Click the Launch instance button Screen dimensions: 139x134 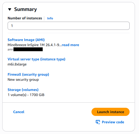(x=111, y=112)
